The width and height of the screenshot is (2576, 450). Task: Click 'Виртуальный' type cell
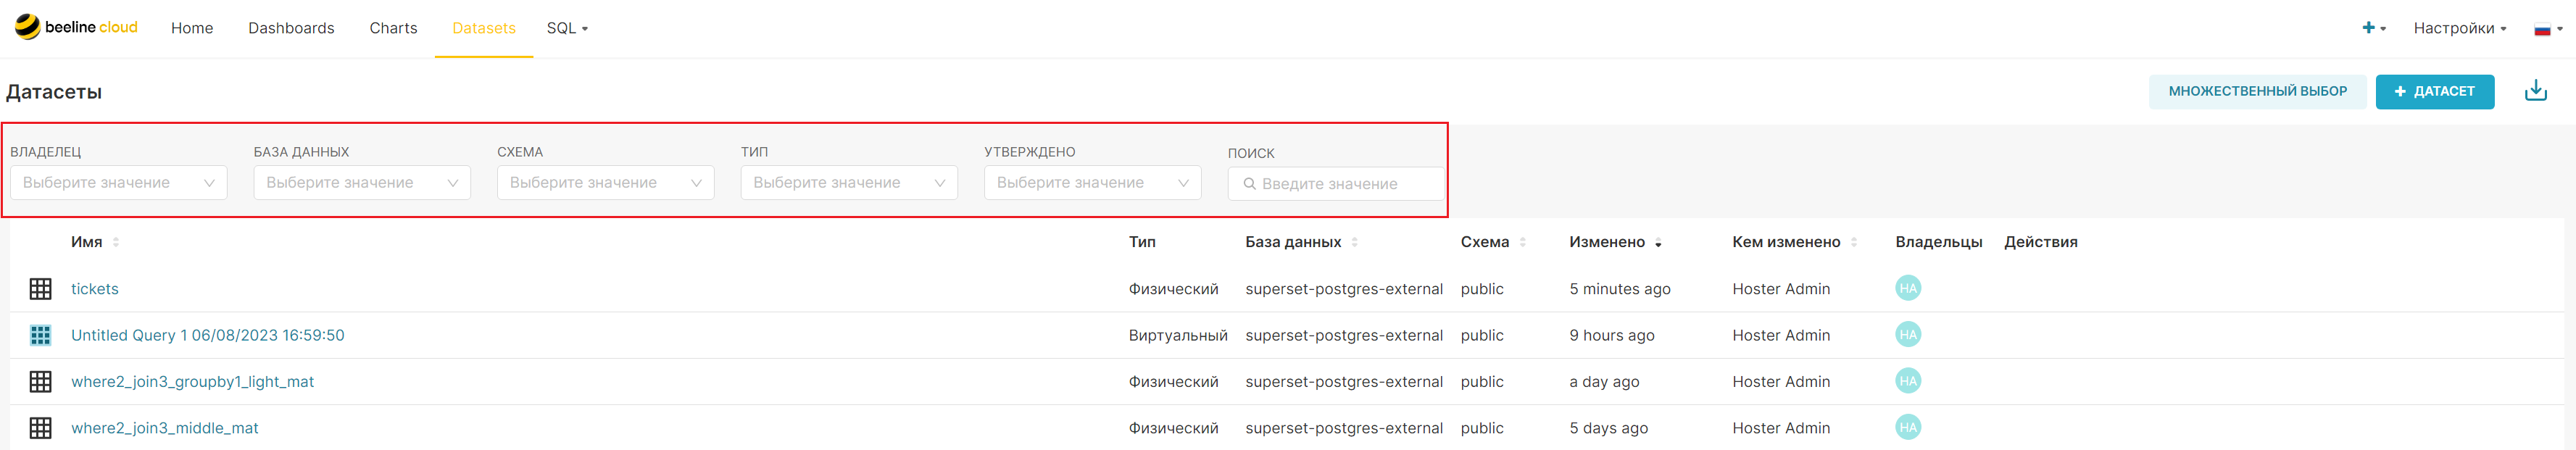pos(1178,335)
